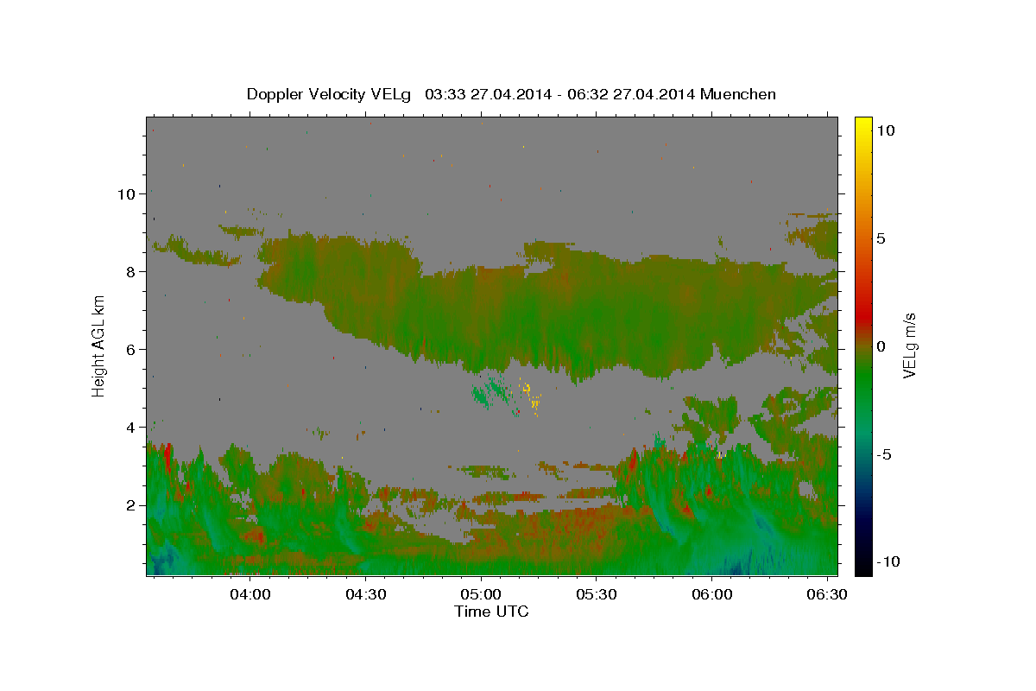1036x691 pixels.
Task: Click the plot title "Doppler Velocity VELg"
Action: coord(328,94)
